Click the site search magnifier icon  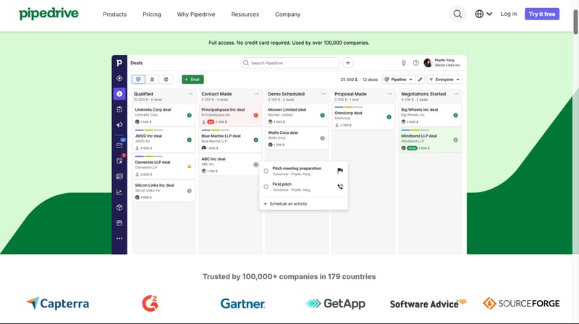pos(457,14)
